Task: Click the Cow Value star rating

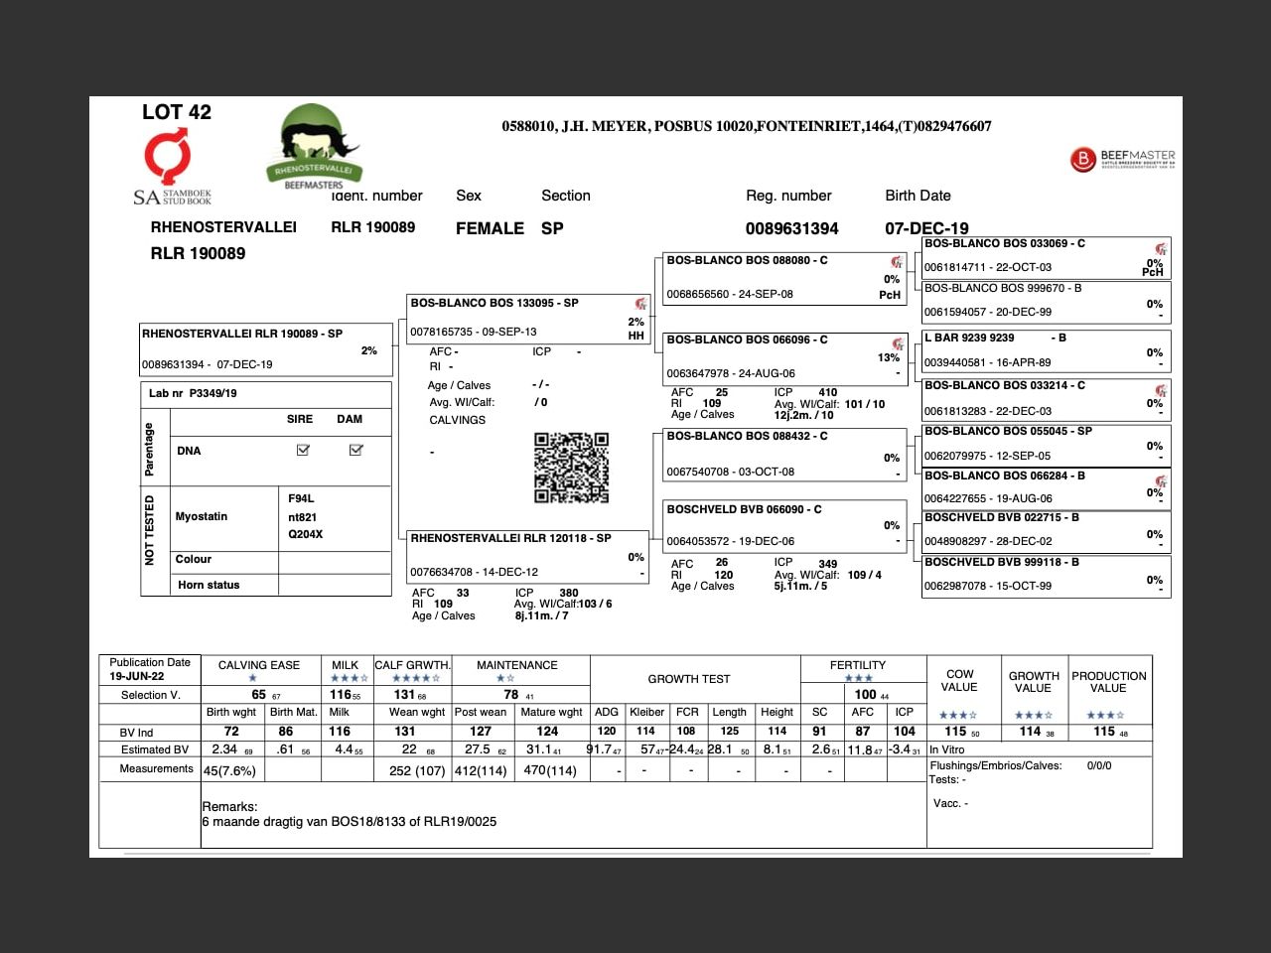Action: click(x=957, y=715)
